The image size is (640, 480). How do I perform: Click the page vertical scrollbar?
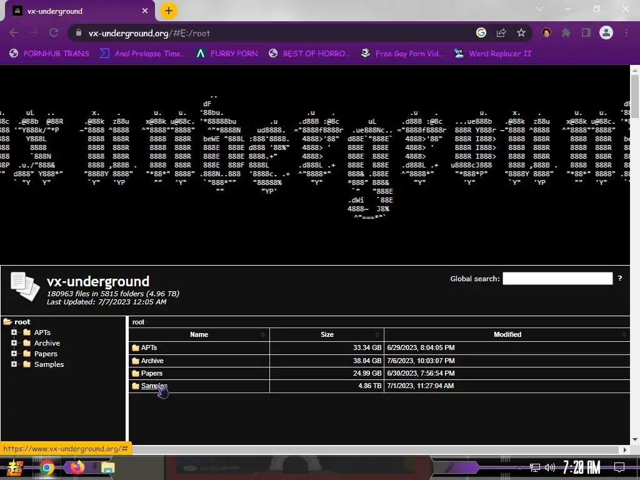coord(635,98)
